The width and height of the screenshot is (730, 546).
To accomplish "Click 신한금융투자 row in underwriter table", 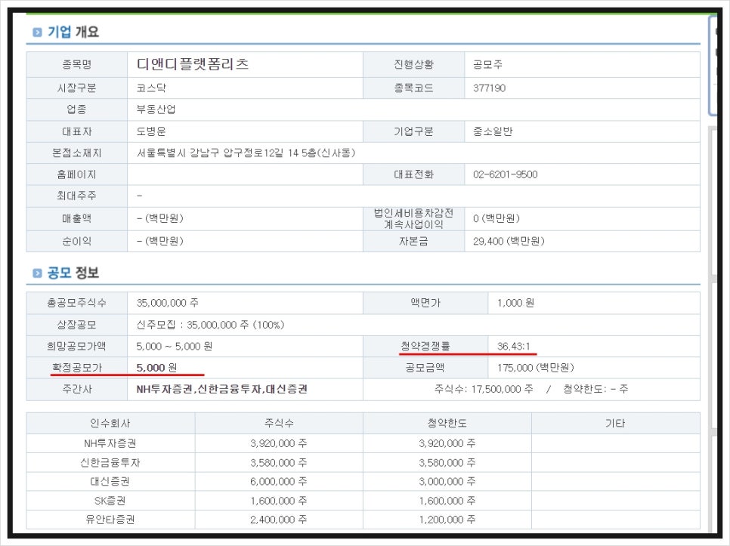I will pos(363,463).
